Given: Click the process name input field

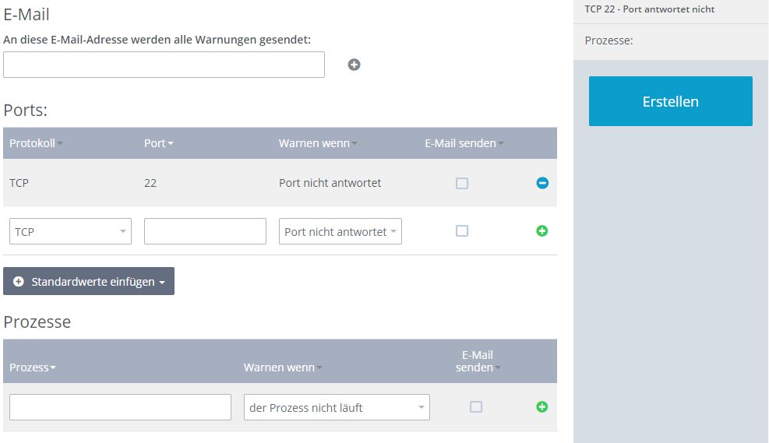Looking at the screenshot, I should [x=120, y=407].
